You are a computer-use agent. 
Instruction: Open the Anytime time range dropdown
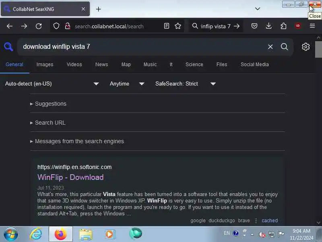point(127,84)
